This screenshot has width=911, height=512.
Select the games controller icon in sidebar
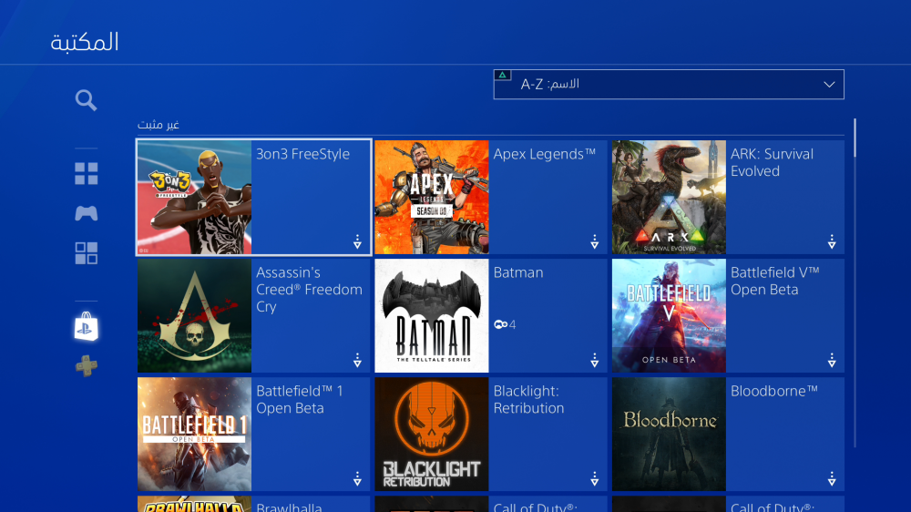(86, 213)
